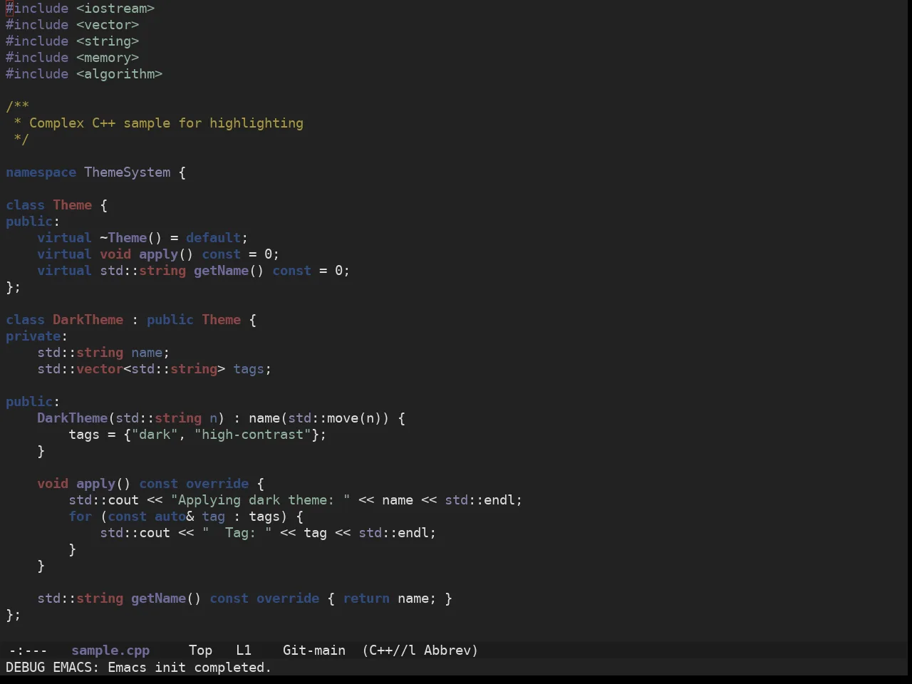The height and width of the screenshot is (684, 912).
Task: Click 'Theme' in the 'class Theme {' line
Action: click(73, 205)
